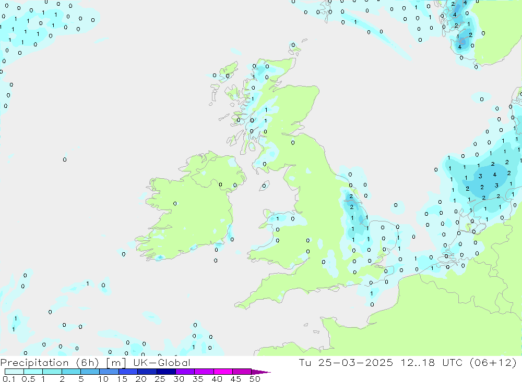This screenshot has width=522, height=382.
Task: Click the '(06+12)' forecast offset text
Action: [x=493, y=363]
